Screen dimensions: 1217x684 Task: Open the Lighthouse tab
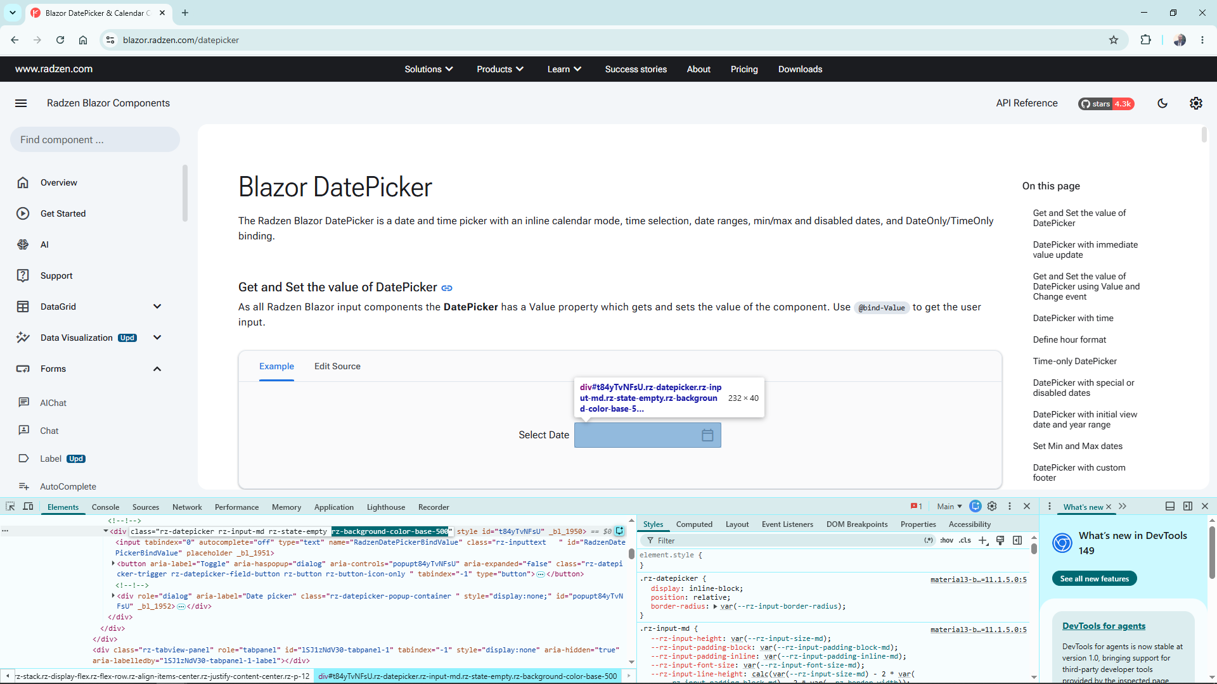pyautogui.click(x=385, y=507)
